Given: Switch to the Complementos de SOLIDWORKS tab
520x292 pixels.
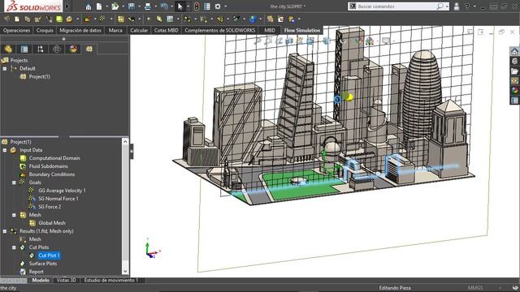Looking at the screenshot, I should tap(220, 31).
